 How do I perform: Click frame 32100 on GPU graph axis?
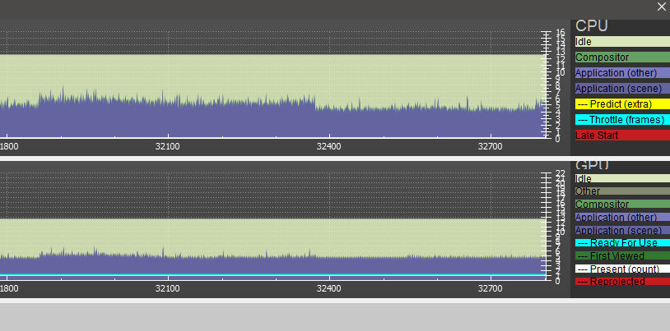[168, 289]
